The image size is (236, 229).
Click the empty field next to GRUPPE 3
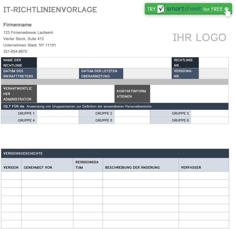tap(210, 114)
